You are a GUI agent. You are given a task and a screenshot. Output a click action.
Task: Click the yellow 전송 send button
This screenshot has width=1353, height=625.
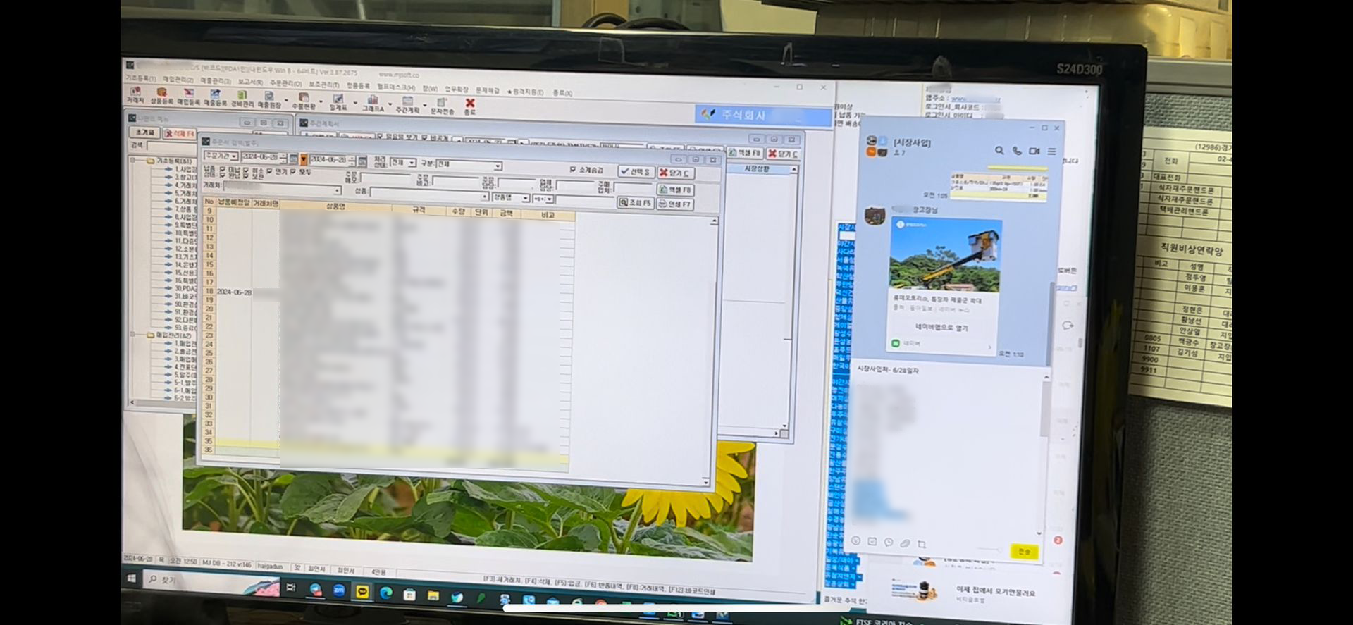click(x=1024, y=552)
